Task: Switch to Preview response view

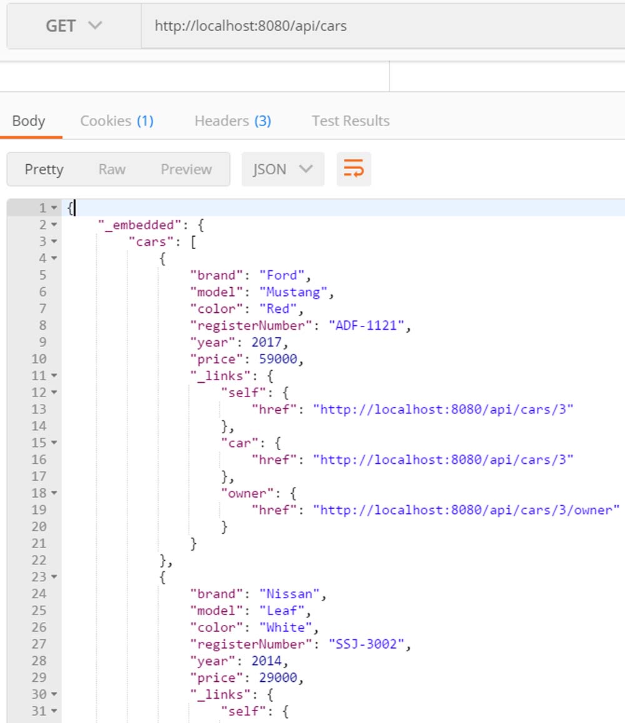Action: point(186,169)
